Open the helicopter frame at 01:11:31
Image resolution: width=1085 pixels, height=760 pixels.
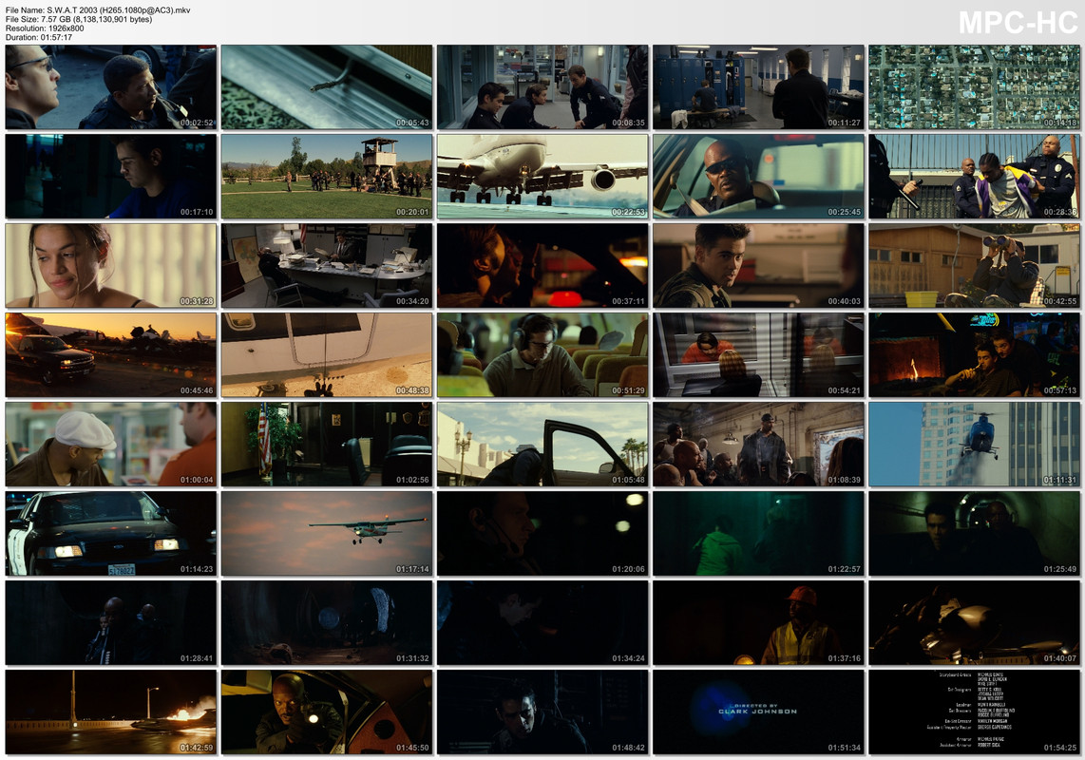pos(974,445)
